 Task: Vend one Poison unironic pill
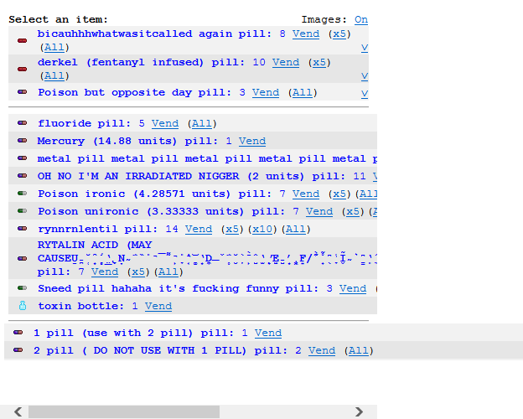pyautogui.click(x=319, y=211)
